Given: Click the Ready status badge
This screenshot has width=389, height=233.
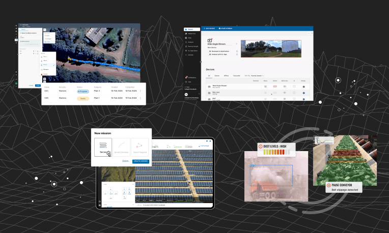Looking at the screenshot, I should (x=83, y=98).
